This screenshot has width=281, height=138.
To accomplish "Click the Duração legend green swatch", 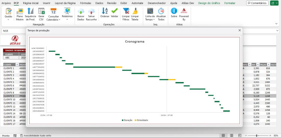I will pos(123,120).
